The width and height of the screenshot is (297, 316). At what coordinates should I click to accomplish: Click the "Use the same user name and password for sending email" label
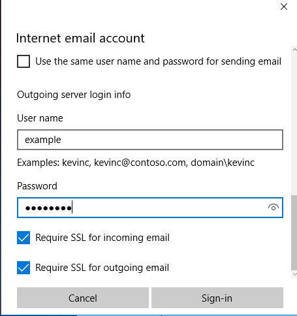pos(158,61)
